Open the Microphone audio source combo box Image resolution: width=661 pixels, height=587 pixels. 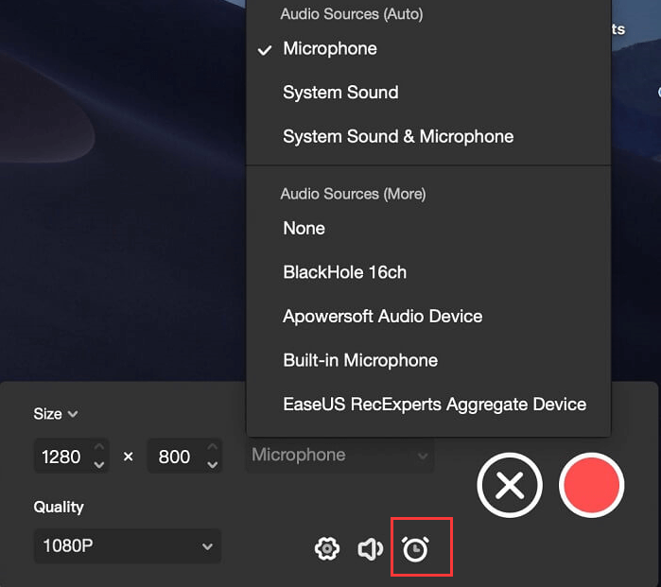click(339, 455)
